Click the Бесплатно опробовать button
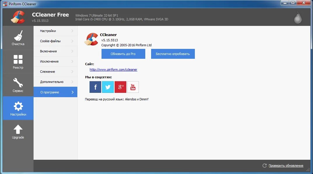The image size is (313, 174). click(173, 54)
